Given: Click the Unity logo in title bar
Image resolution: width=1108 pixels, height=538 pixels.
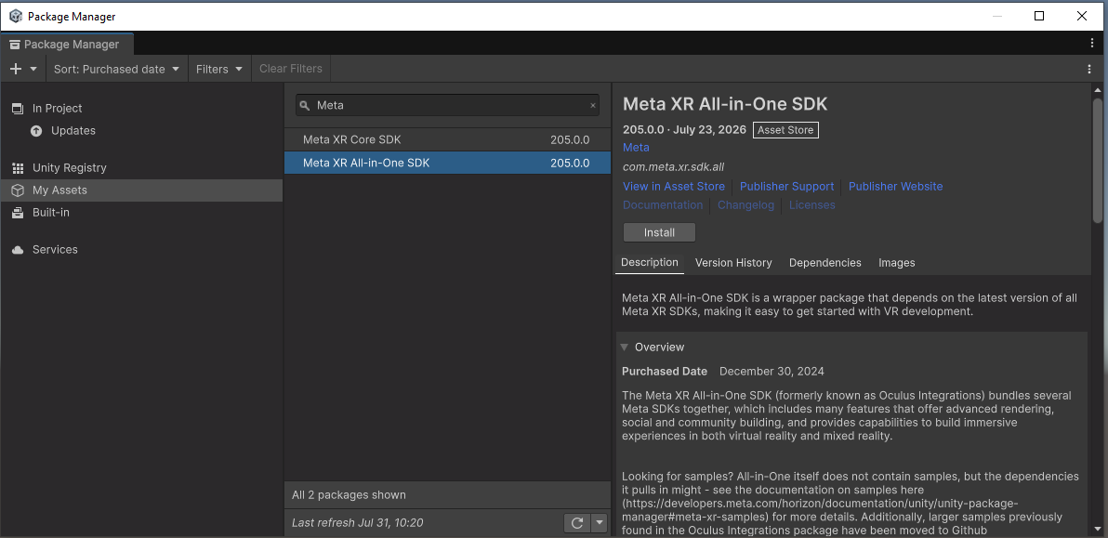Looking at the screenshot, I should click(x=16, y=16).
